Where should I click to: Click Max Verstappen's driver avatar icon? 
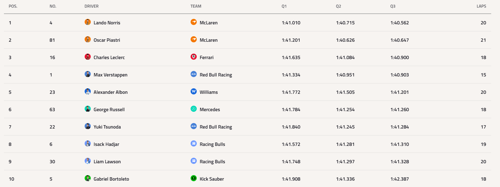click(x=88, y=74)
